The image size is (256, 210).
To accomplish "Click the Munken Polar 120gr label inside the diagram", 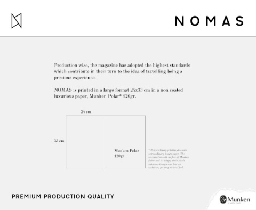I will 126,154.
